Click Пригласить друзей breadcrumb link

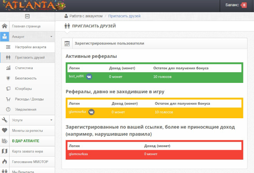point(124,16)
